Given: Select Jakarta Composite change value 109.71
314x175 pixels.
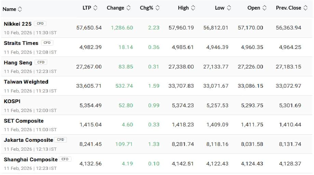Looking at the screenshot, I should click(124, 144).
